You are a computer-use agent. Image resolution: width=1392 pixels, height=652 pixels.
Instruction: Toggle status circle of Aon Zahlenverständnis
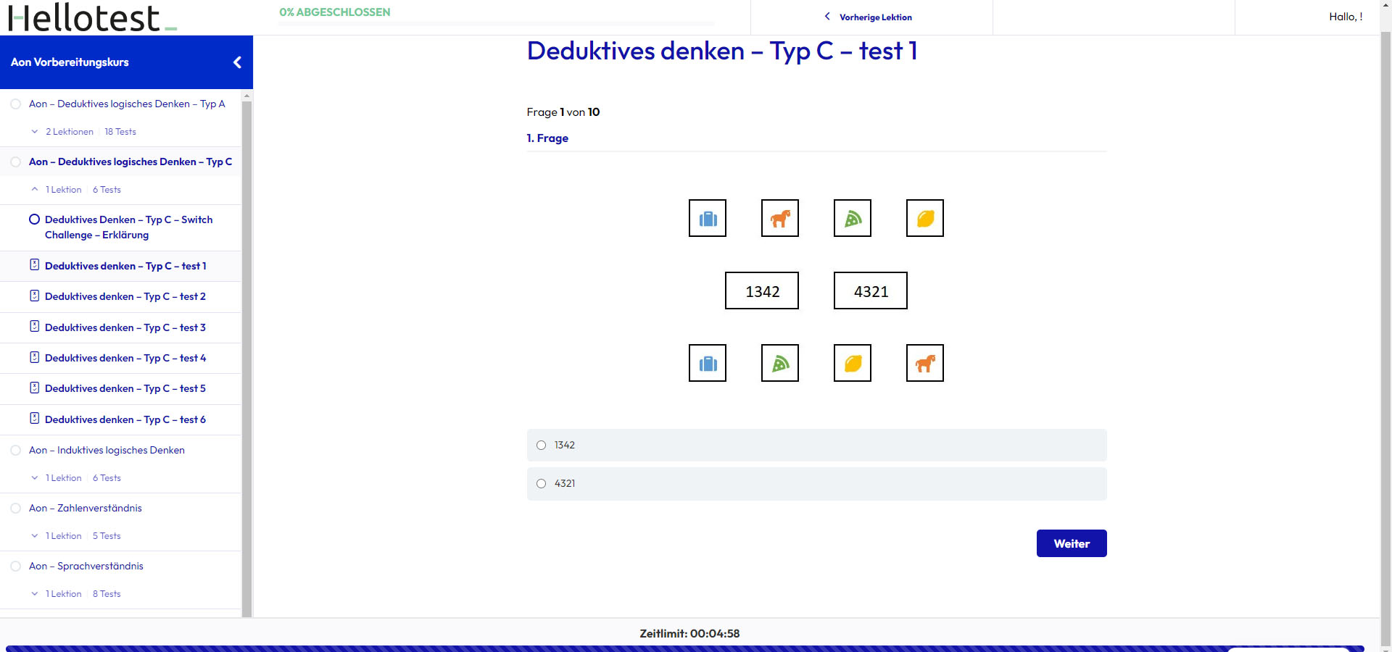tap(15, 509)
